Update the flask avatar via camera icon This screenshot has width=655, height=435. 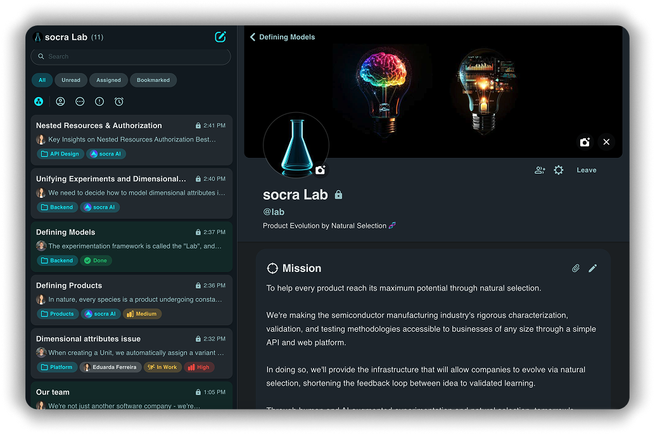pos(321,170)
